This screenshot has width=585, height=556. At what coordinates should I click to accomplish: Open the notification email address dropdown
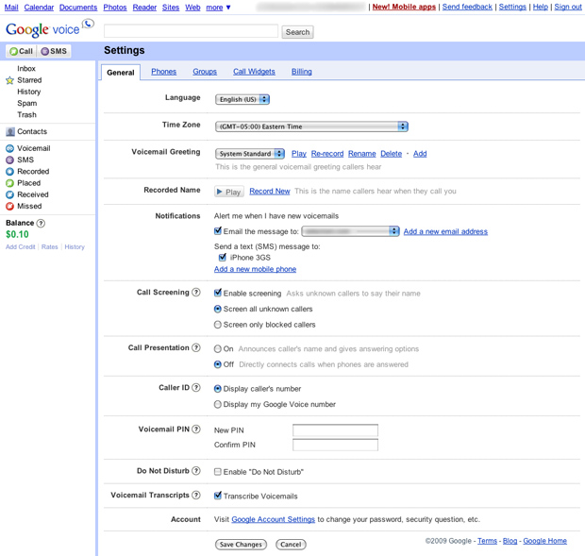coord(350,231)
